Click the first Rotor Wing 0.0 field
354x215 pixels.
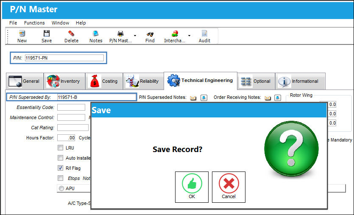(332, 104)
